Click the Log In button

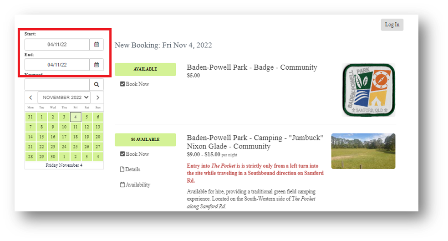click(392, 25)
